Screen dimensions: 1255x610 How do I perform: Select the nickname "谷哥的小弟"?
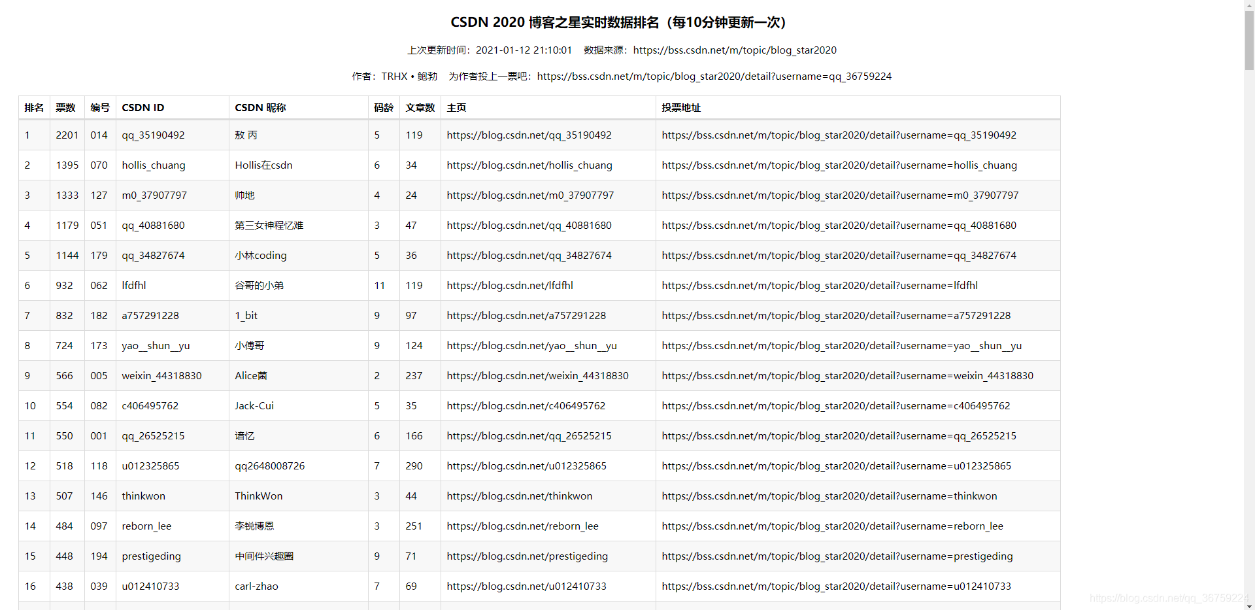click(x=259, y=286)
